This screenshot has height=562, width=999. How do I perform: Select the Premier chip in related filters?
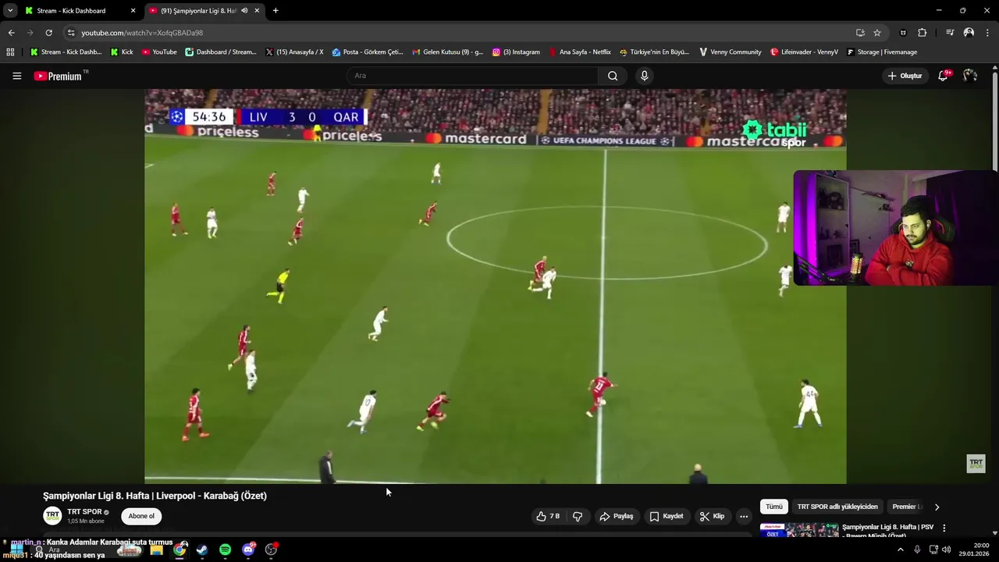coord(907,507)
